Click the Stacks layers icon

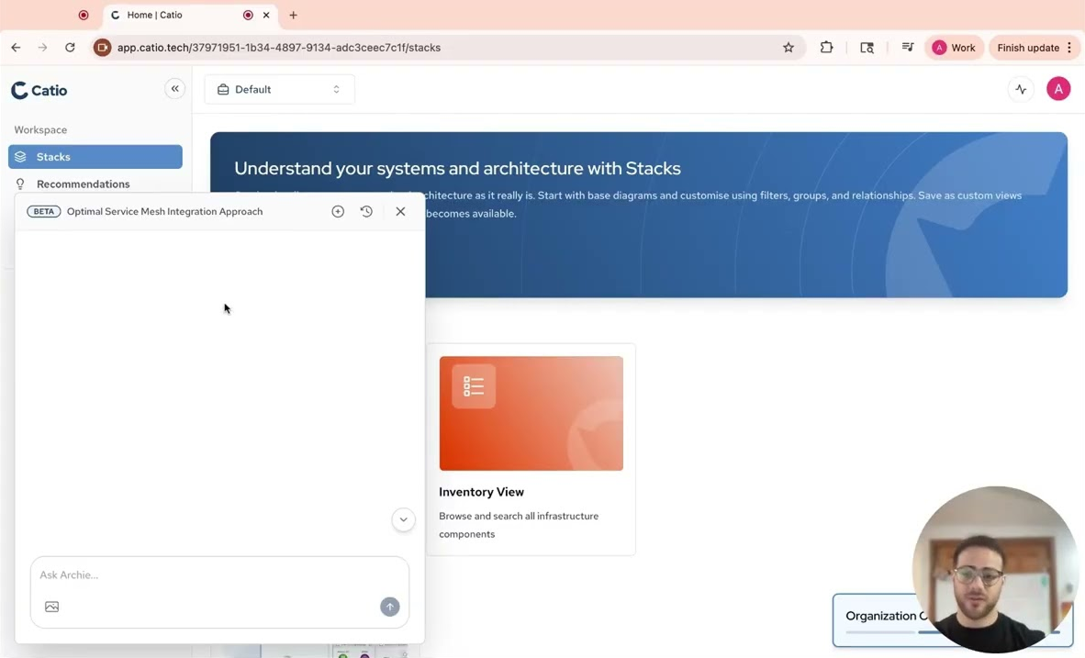[x=21, y=156]
